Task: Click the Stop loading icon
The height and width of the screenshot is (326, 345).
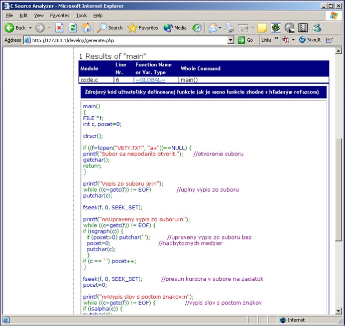Action: point(59,28)
